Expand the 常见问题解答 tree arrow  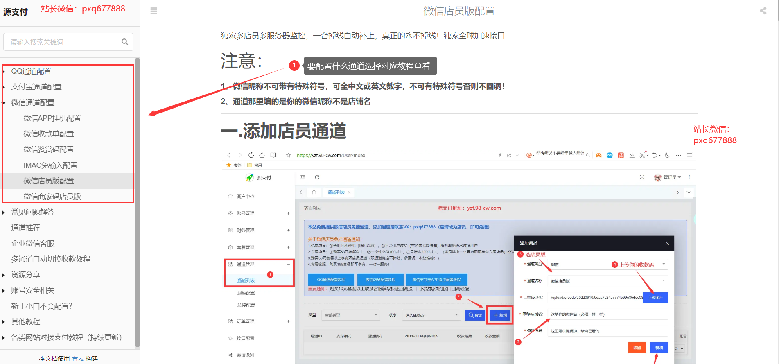click(4, 212)
